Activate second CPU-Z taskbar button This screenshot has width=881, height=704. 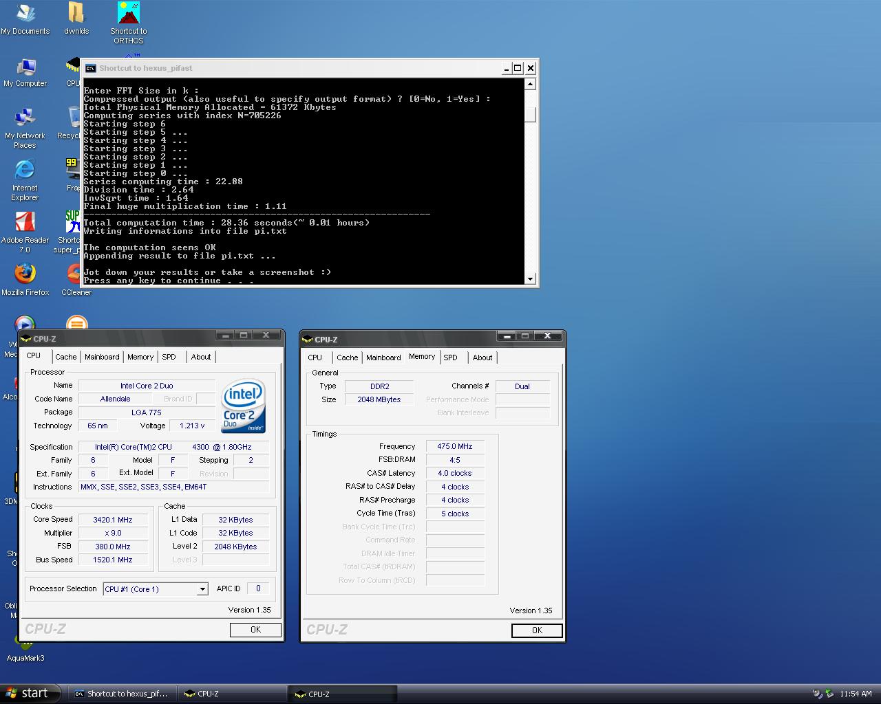(x=342, y=694)
